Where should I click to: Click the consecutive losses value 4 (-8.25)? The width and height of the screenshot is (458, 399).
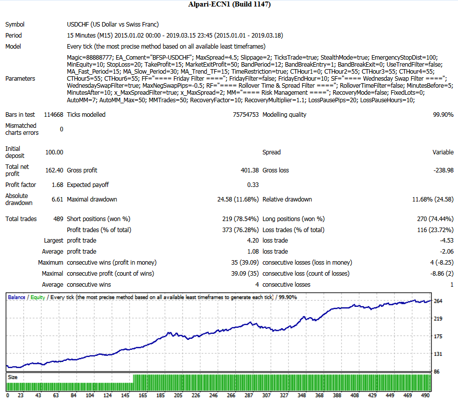(442, 263)
